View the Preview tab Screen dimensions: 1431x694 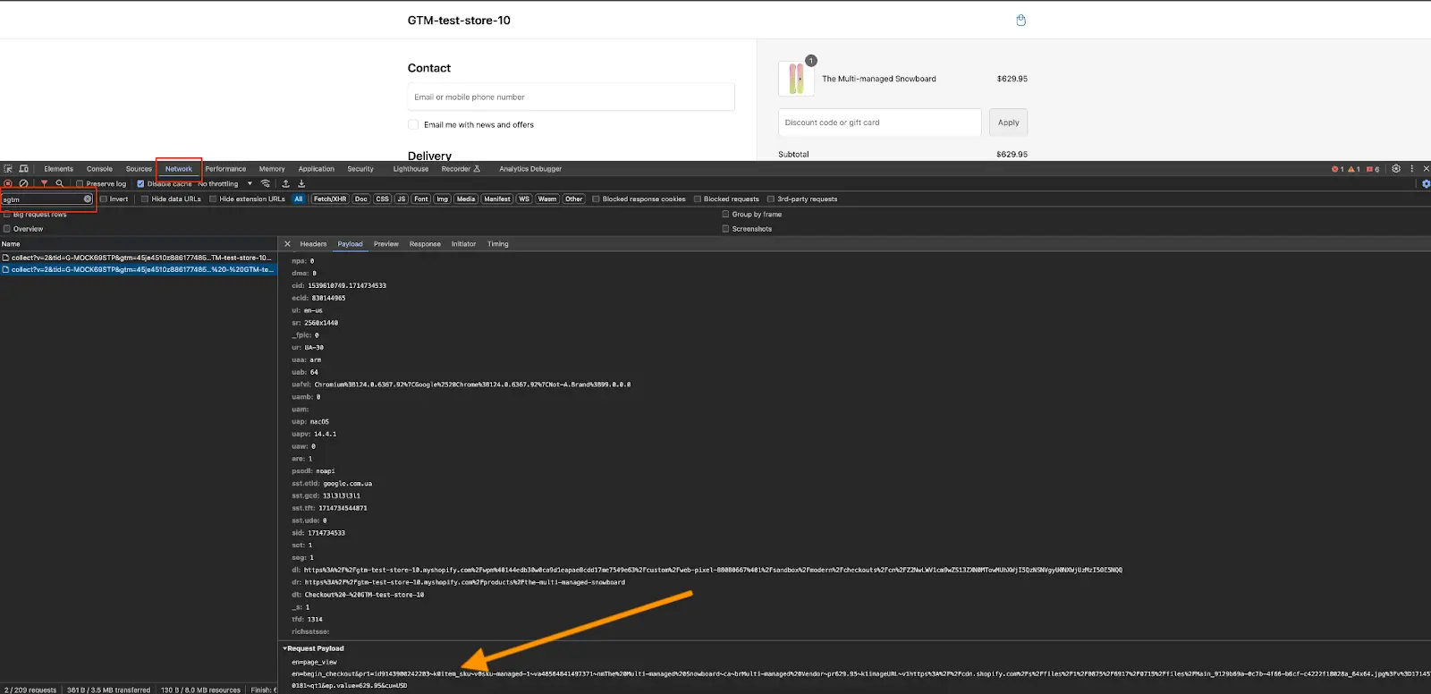pyautogui.click(x=386, y=244)
